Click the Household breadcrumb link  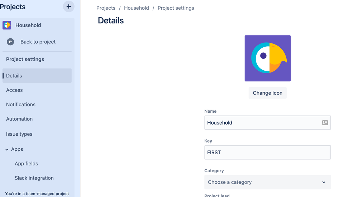137,8
